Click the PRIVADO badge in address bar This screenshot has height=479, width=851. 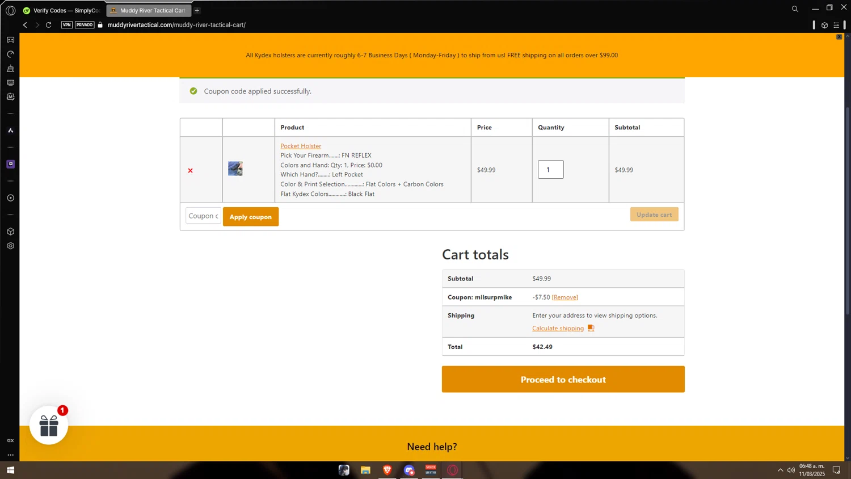85,25
